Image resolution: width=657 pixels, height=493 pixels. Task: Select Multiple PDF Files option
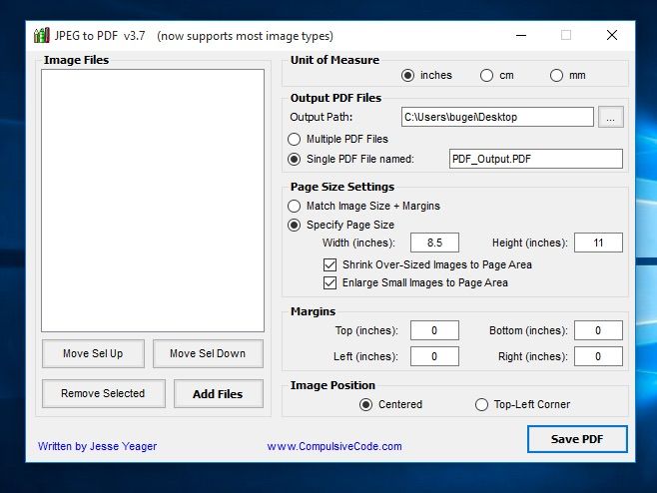(x=295, y=139)
